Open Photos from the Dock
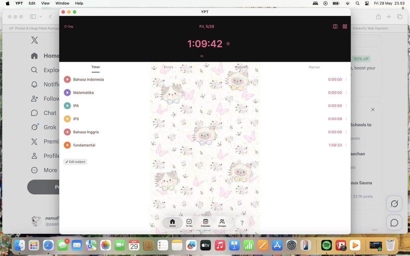 coord(106,245)
